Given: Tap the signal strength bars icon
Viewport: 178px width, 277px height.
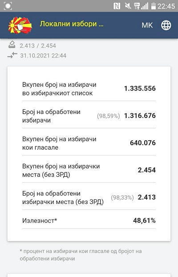Looking at the screenshot, I should (145, 6).
